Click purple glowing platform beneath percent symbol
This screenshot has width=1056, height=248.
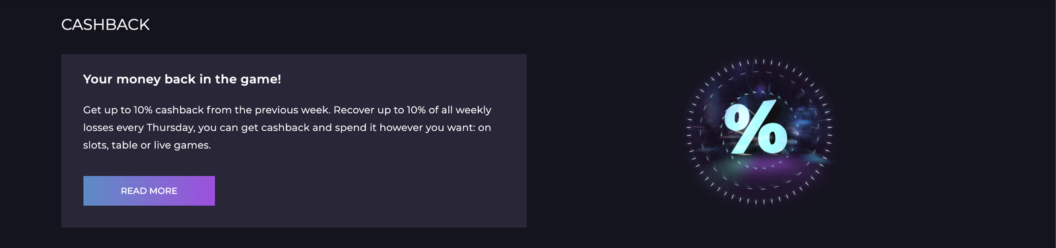(766, 163)
